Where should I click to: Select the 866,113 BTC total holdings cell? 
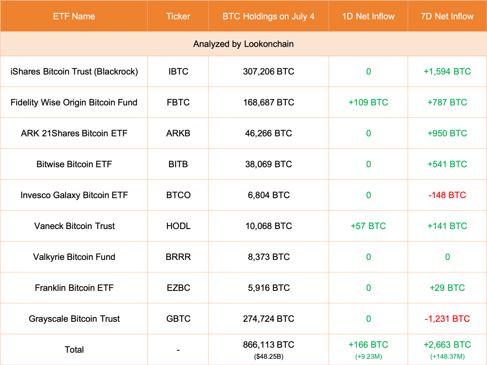click(x=268, y=345)
